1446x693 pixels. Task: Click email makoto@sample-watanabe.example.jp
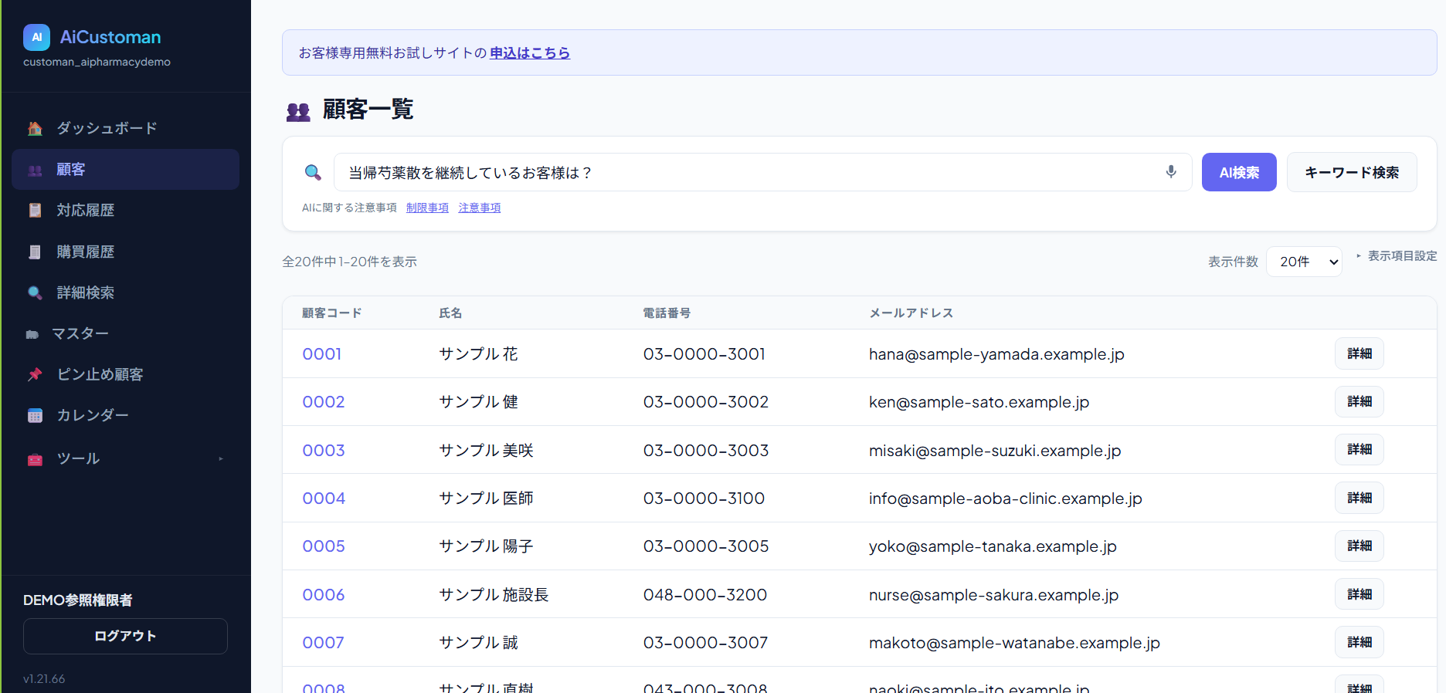1014,643
